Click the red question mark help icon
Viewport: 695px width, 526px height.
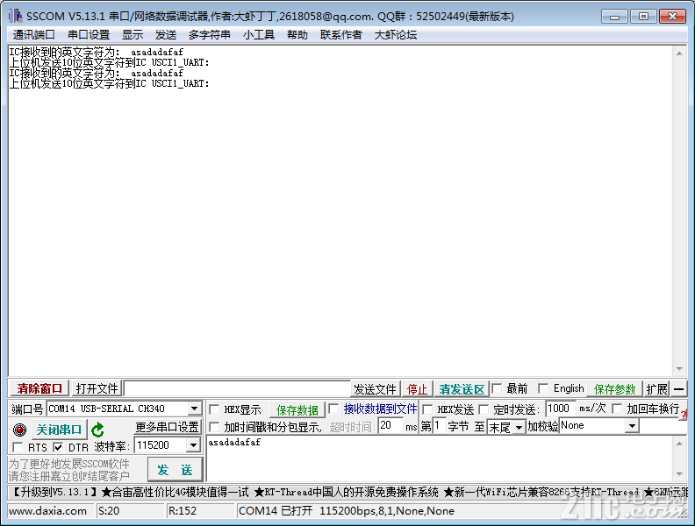tap(684, 415)
